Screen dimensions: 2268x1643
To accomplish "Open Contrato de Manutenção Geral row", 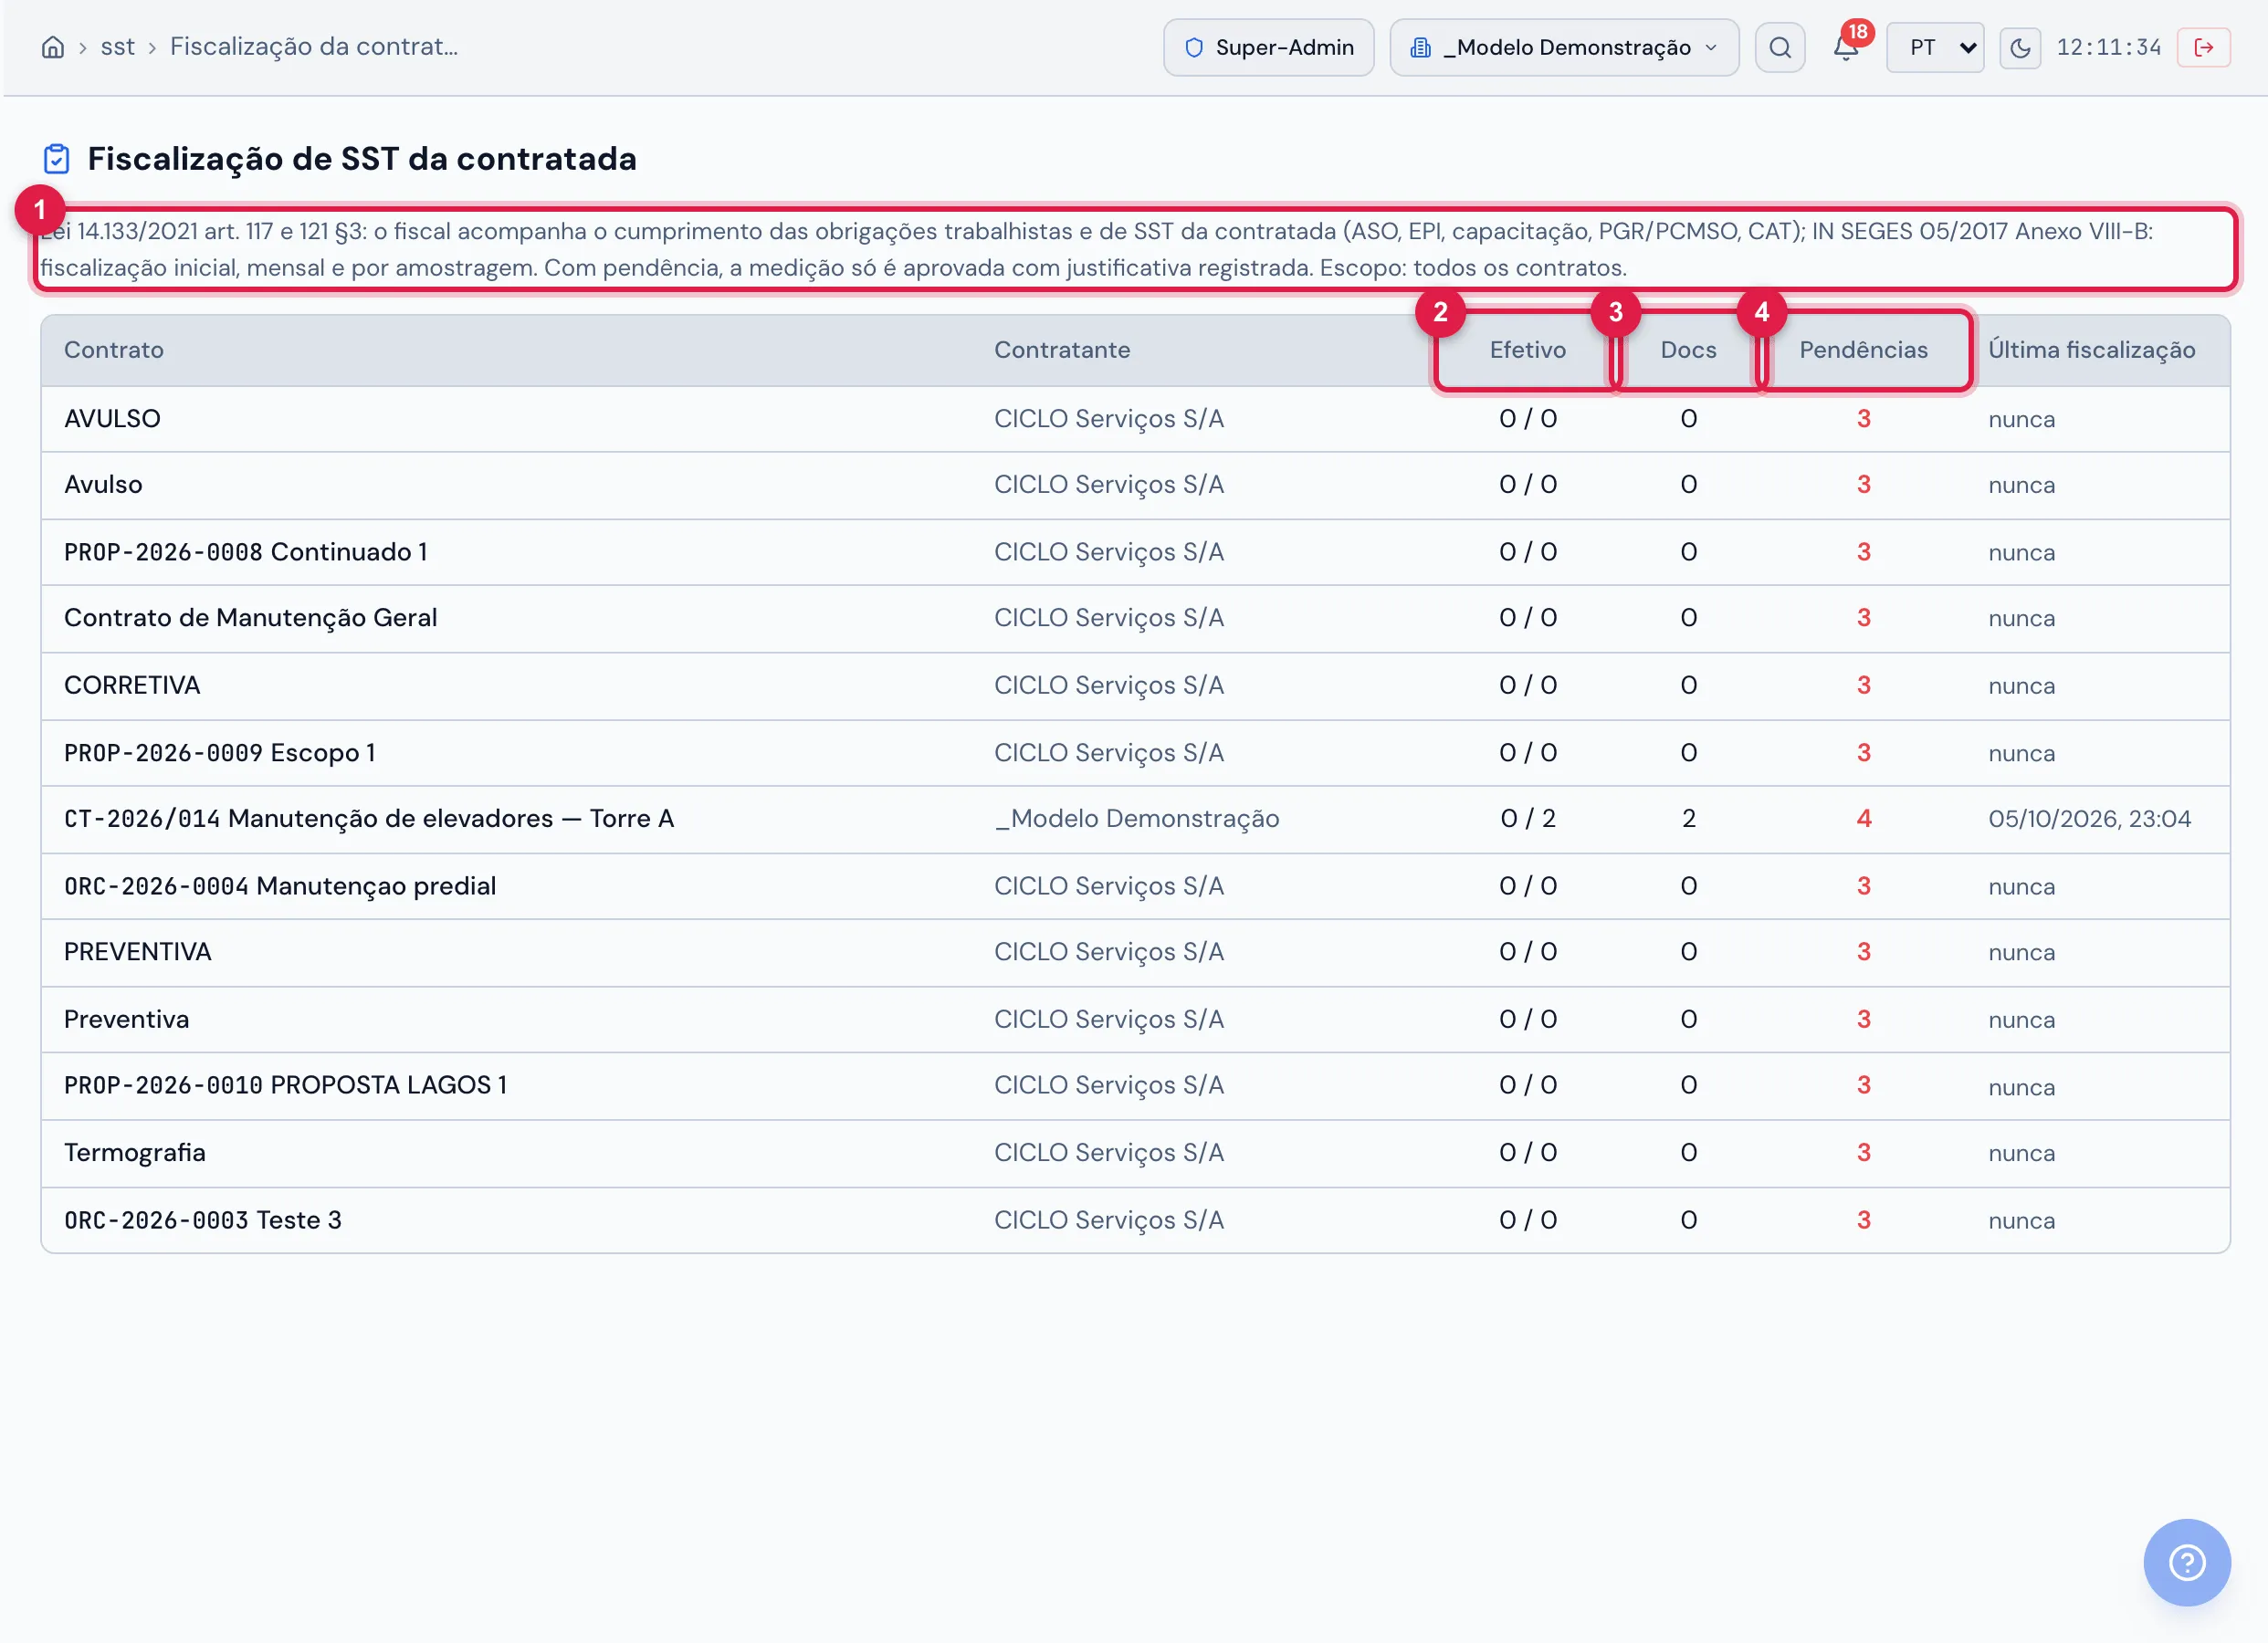I will pyautogui.click(x=1135, y=618).
